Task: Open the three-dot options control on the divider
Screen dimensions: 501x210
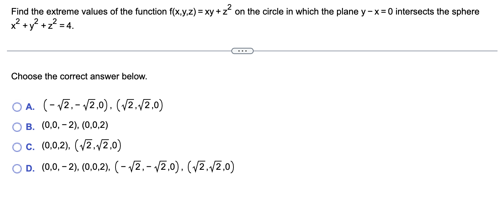Action: (242, 51)
